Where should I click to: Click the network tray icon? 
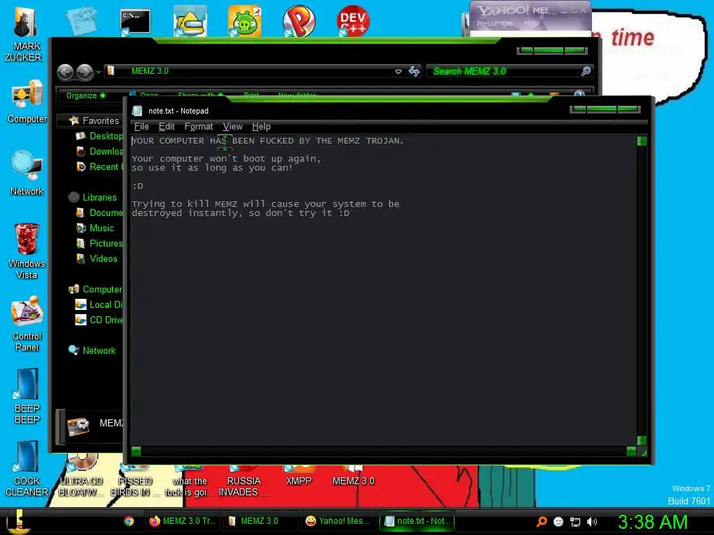[x=575, y=522]
